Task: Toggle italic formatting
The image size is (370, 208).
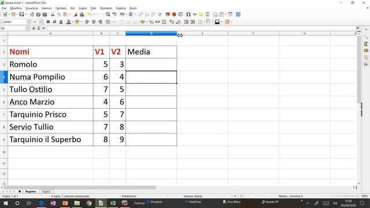Action: click(x=54, y=22)
